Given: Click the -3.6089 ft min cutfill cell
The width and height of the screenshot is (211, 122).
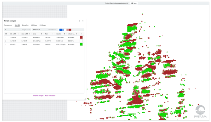Looking at the screenshot, I should (13, 37).
